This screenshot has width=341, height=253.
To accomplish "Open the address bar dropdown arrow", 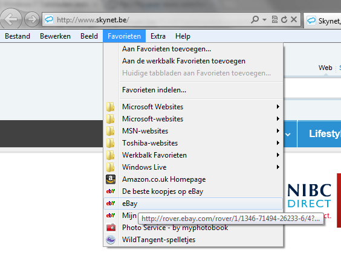I will pyautogui.click(x=264, y=20).
